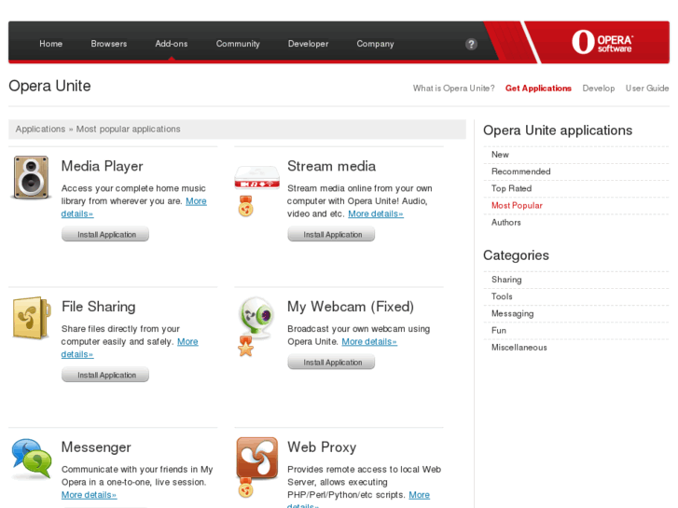
Task: Select the Add-ons navigation item
Action: click(172, 44)
